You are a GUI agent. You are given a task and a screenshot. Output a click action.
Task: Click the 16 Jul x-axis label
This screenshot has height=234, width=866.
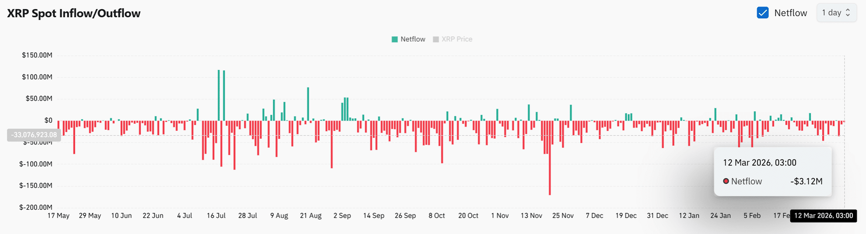point(216,216)
